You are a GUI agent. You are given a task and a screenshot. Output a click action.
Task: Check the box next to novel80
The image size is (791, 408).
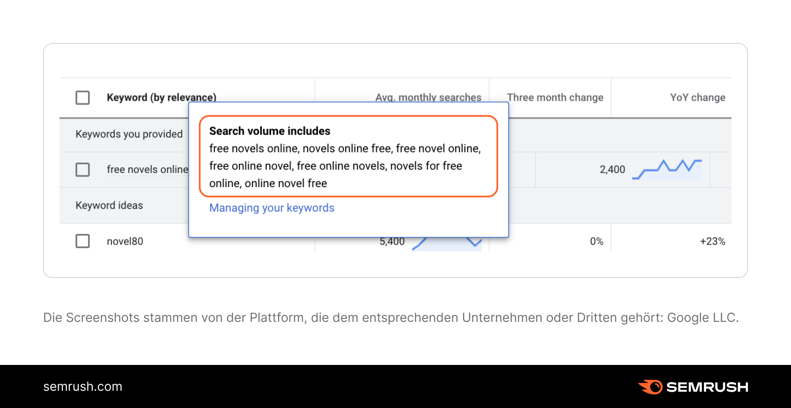click(x=83, y=241)
